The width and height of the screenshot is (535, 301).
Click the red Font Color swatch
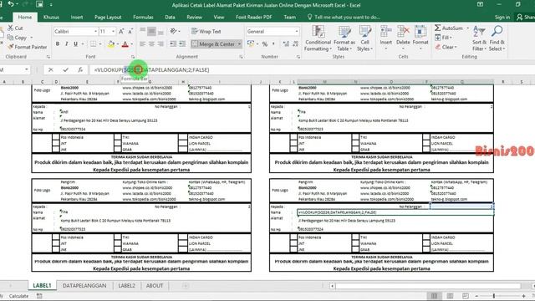coord(125,44)
